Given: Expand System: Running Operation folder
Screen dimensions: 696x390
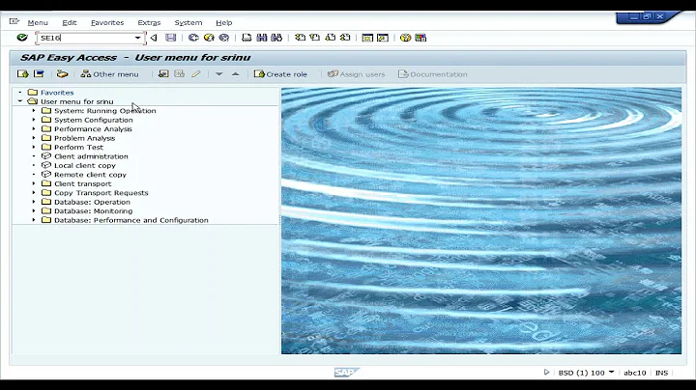Looking at the screenshot, I should (34, 110).
